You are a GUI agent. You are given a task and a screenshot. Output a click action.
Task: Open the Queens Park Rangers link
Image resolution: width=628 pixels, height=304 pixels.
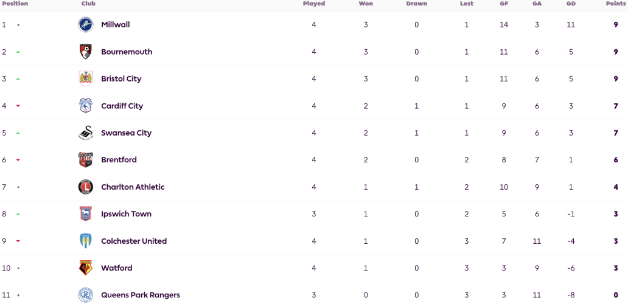[141, 295]
